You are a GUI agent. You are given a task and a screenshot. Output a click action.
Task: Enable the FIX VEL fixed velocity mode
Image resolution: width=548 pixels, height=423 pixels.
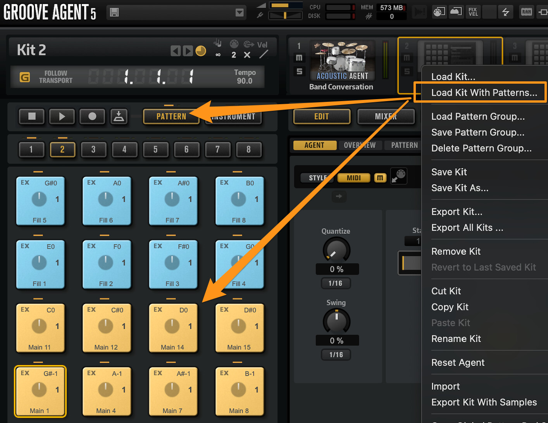[473, 12]
